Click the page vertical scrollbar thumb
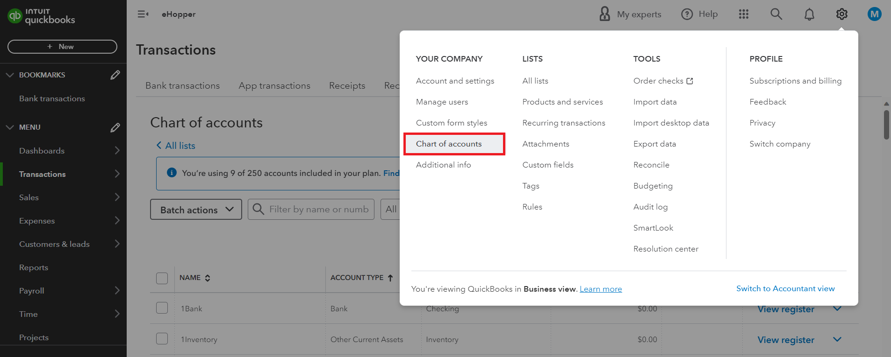 pyautogui.click(x=886, y=125)
